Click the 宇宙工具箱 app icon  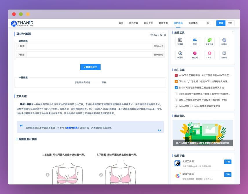click(x=178, y=176)
